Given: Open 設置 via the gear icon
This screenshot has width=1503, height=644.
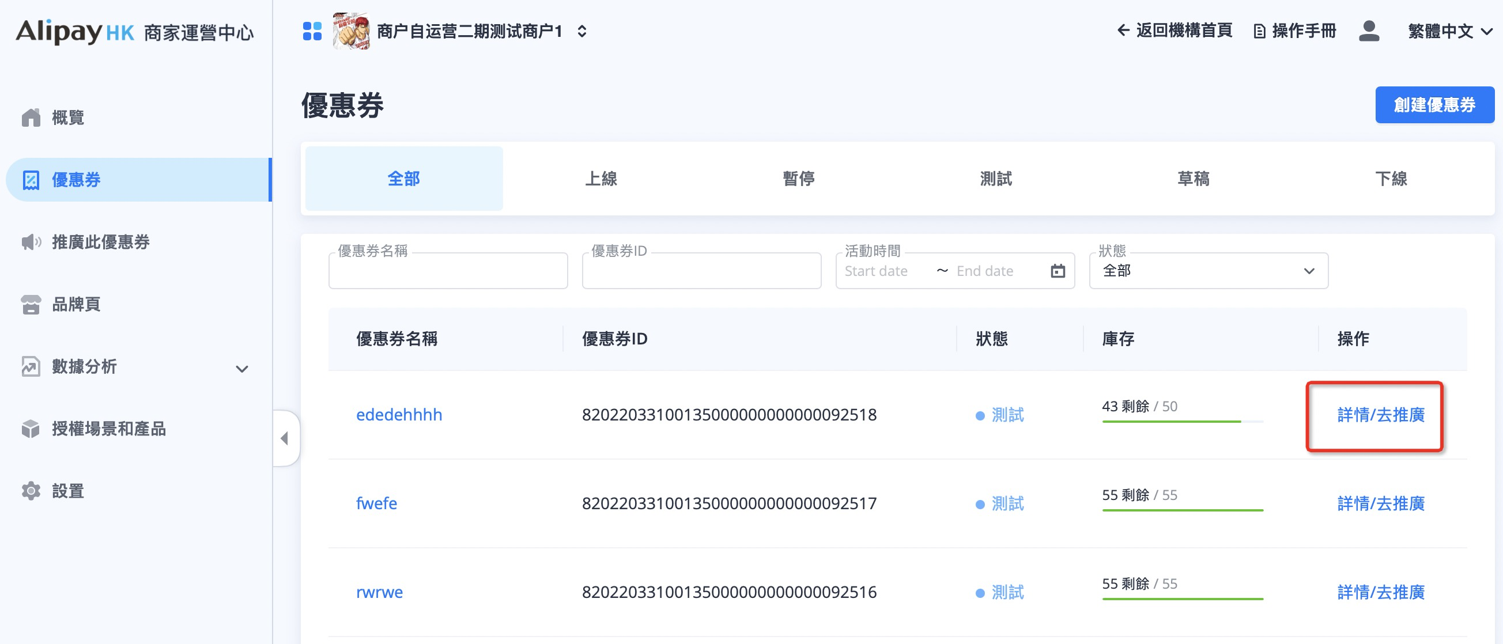Looking at the screenshot, I should click(31, 491).
